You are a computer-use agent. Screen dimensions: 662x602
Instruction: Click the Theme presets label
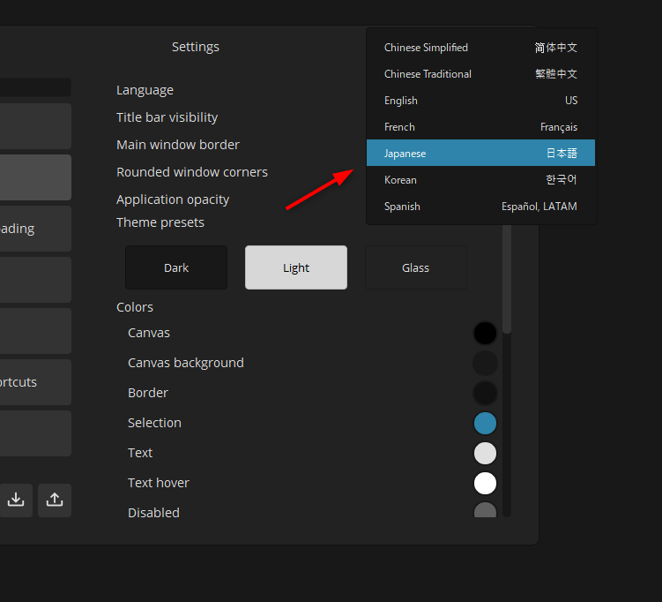(160, 222)
